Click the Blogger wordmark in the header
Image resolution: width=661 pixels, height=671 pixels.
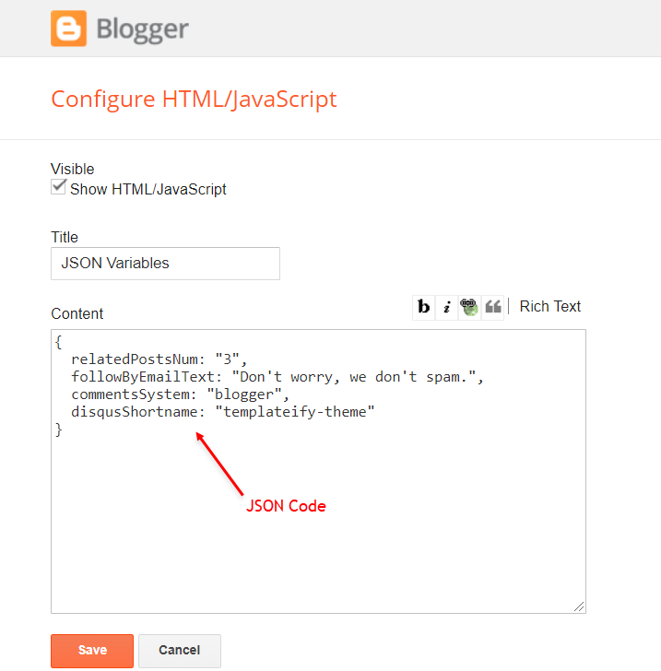click(142, 29)
